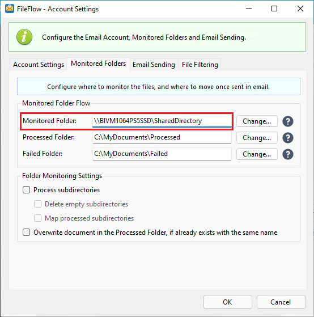This screenshot has height=317, width=314.
Task: Click the help icon for Failed Folder
Action: coord(288,154)
